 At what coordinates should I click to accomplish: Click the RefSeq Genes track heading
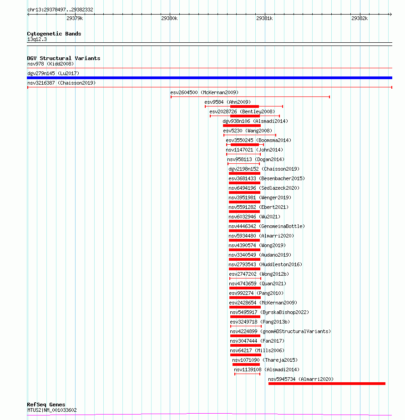pyautogui.click(x=46, y=405)
